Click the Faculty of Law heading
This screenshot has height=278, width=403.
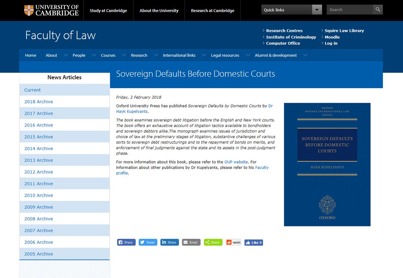[60, 35]
